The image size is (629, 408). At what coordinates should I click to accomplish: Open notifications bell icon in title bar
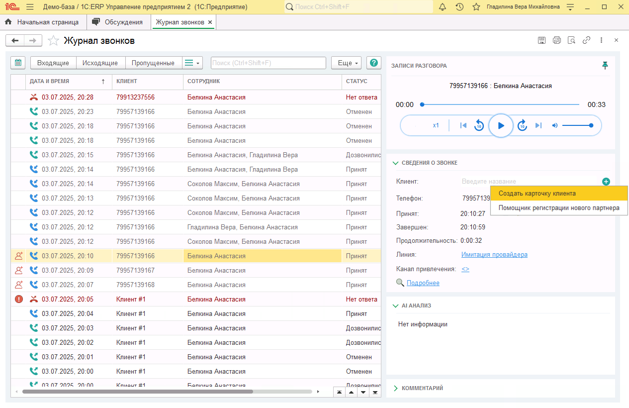pos(443,7)
